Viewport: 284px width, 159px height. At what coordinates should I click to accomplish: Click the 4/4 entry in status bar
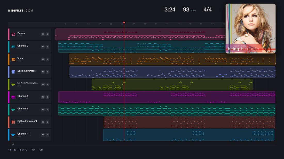34,150
